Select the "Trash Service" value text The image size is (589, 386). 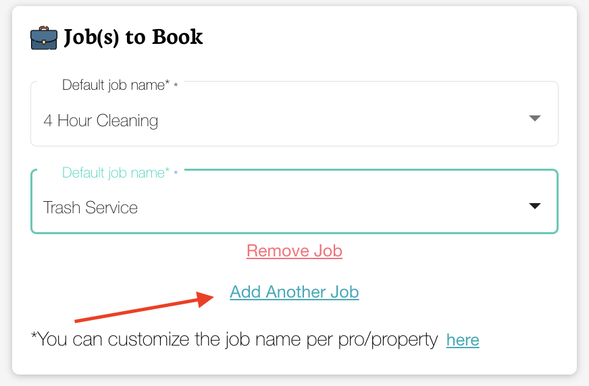pos(91,207)
